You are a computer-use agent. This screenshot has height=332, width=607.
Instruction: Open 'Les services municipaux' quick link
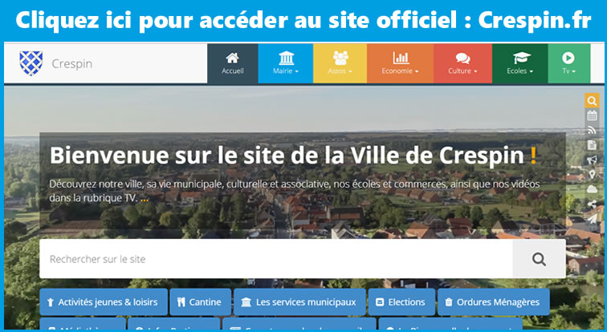pos(299,302)
